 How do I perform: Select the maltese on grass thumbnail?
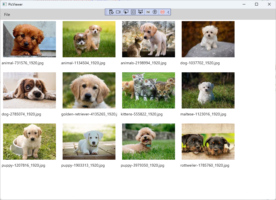point(208,90)
